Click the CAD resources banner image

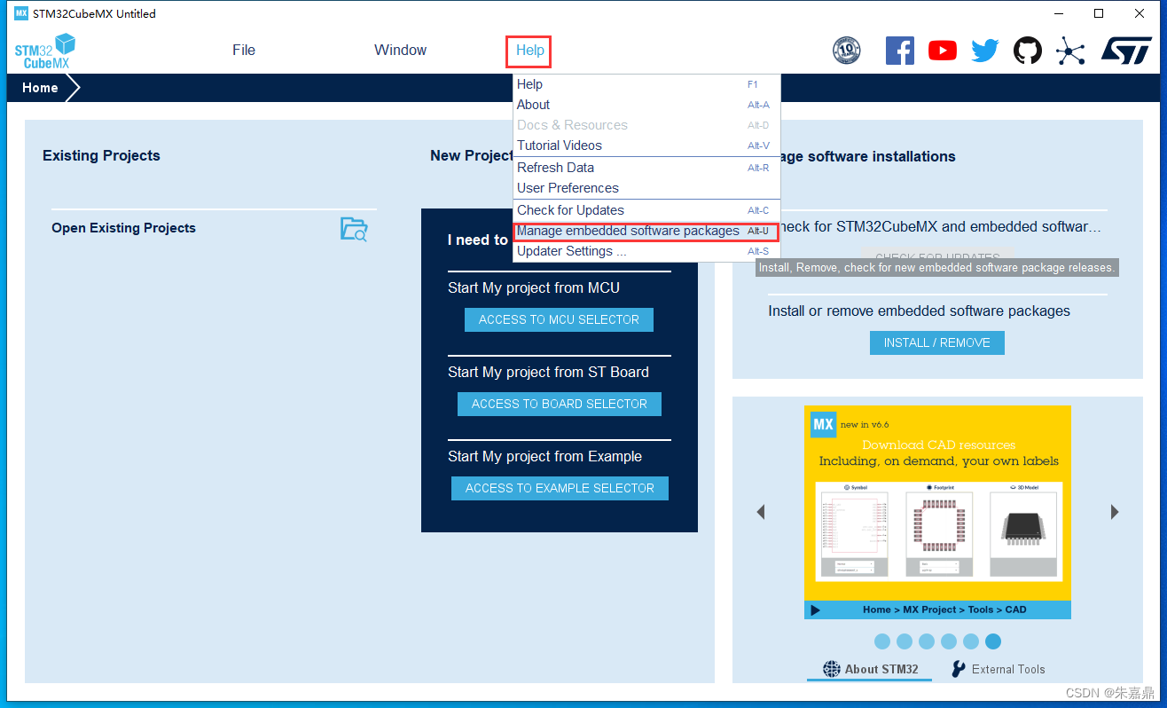tap(937, 512)
